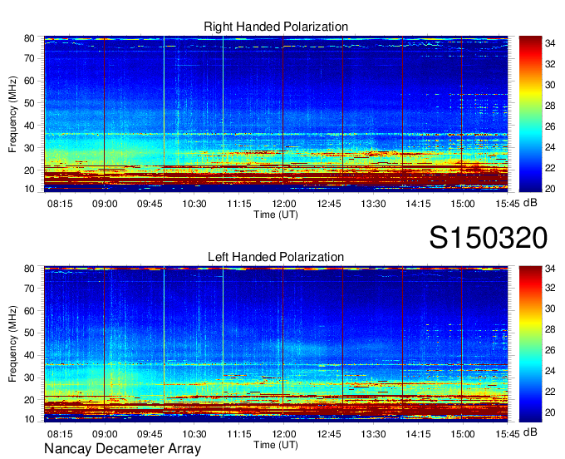
Task: Click 30 MHz tick on Right Handed frequency axis
Action: 29,148
